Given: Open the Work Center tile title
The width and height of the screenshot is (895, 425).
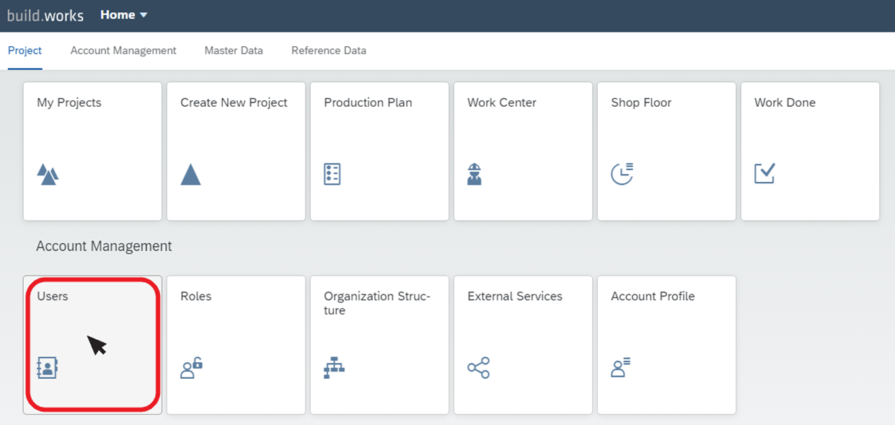Looking at the screenshot, I should tap(502, 102).
